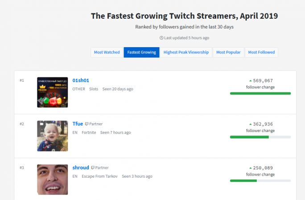Switch to the Most Watched tab

click(x=107, y=52)
